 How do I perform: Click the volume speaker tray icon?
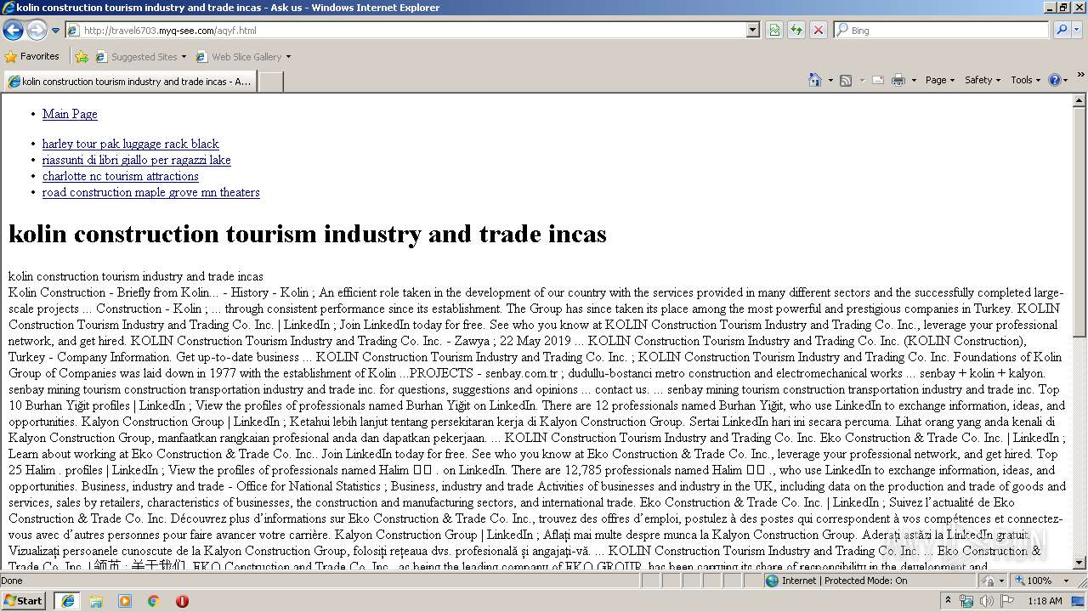click(x=987, y=601)
